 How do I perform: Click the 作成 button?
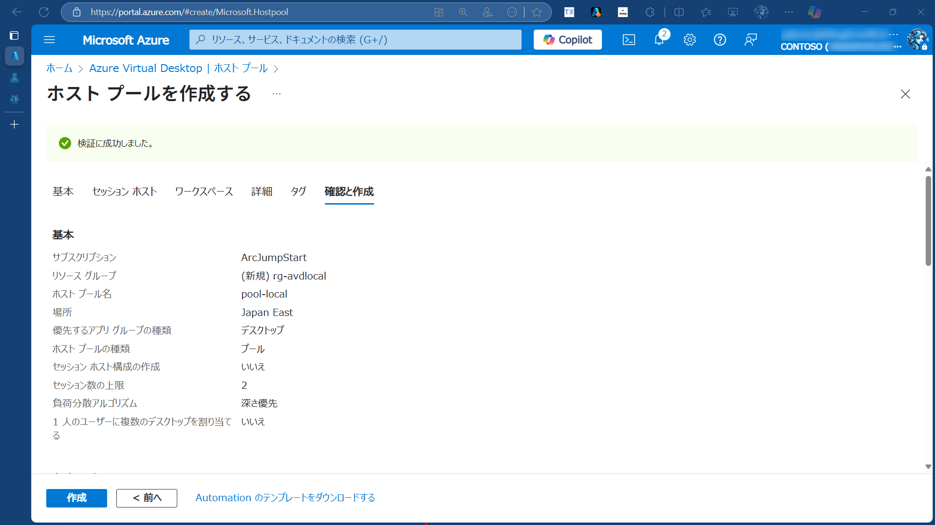76,498
